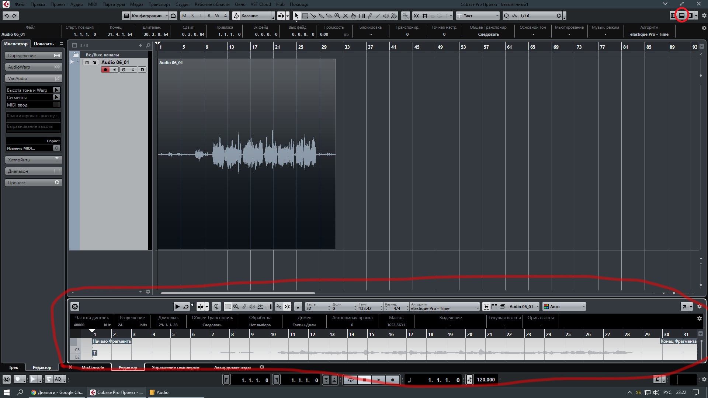Click the Конфигурации button
The height and width of the screenshot is (398, 708).
click(x=146, y=16)
